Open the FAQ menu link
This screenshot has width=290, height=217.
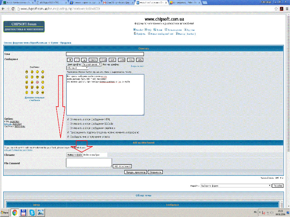(x=149, y=30)
